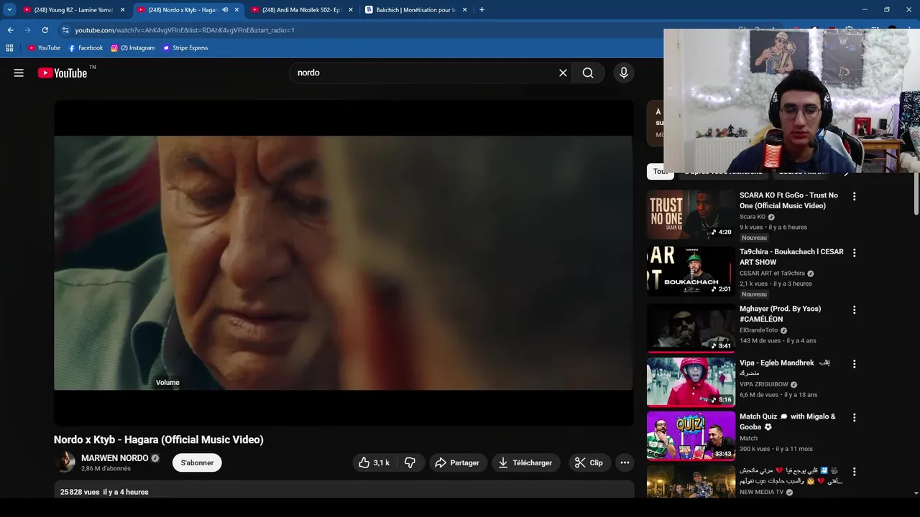Open Vipa Egleb Mandhrek thumbnail
Viewport: 920px width, 517px height.
(691, 383)
